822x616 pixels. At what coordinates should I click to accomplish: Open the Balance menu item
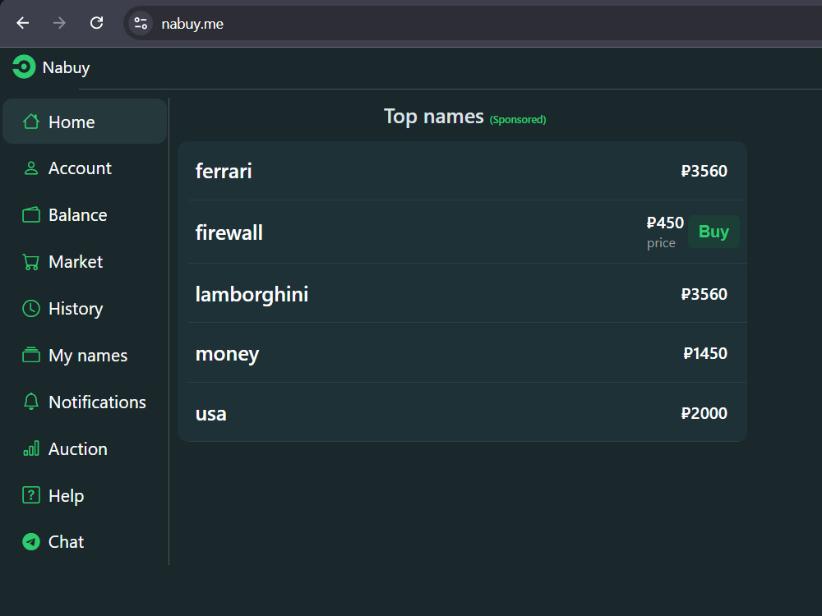click(85, 214)
